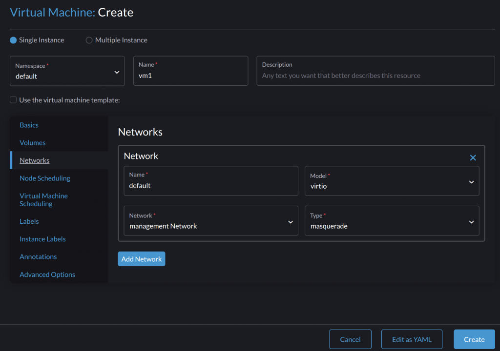The height and width of the screenshot is (351, 500).
Task: Enable 'Use the virtual machine template' checkbox
Action: click(13, 100)
